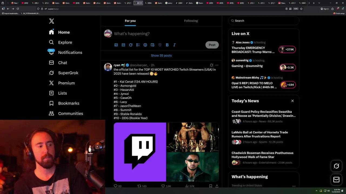Open the Chadwick Boseman Walk of Fame story
The image size is (346, 194).
262,155
